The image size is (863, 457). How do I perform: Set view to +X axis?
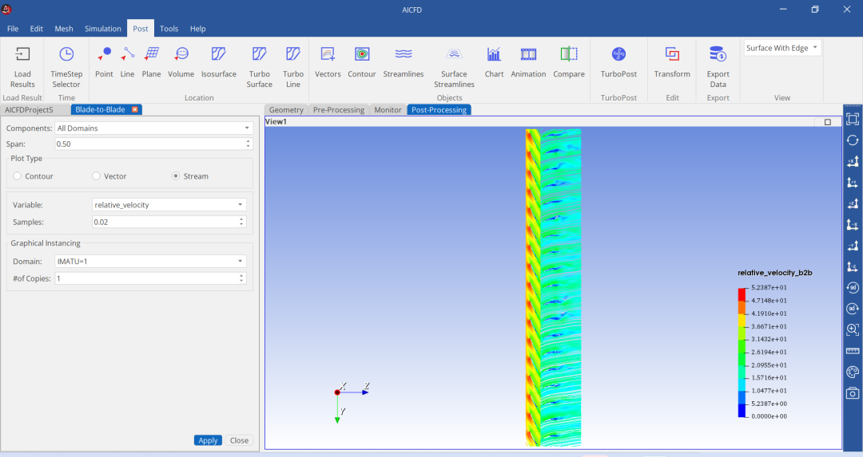[x=853, y=161]
